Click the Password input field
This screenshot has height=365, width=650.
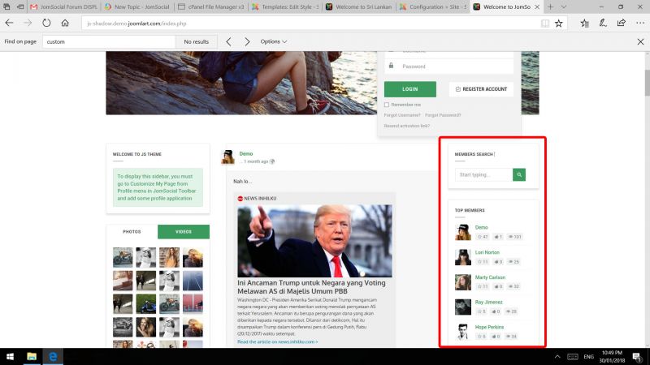[x=449, y=67]
